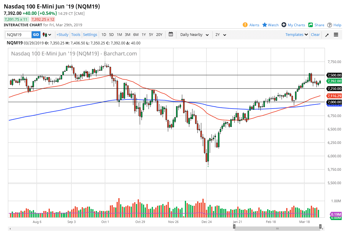Open My Charts using the plus icon
Viewport: 346px width, 232px height.
coord(283,25)
